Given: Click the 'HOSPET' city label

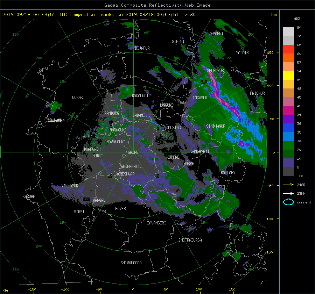Looking at the screenshot, I should pos(190,164).
